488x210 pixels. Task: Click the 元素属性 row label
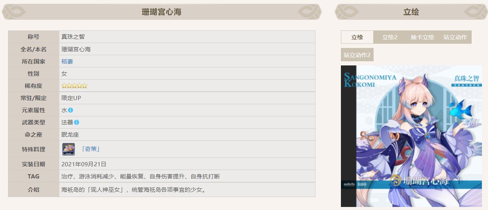[x=33, y=110]
